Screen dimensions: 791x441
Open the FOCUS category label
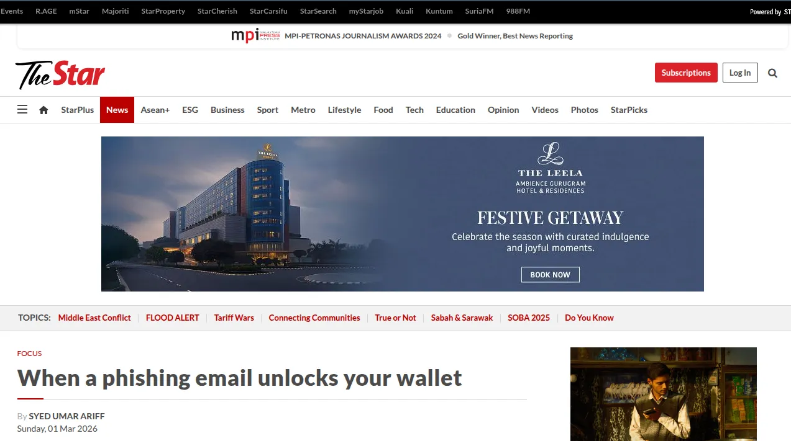(29, 354)
